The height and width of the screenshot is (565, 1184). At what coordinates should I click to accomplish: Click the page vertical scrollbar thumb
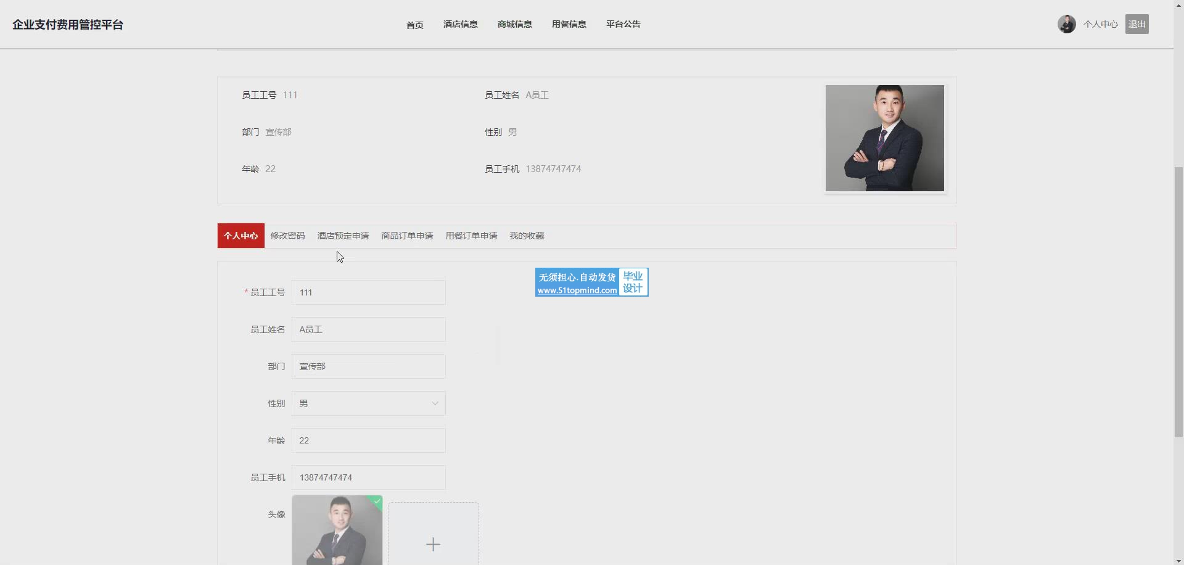1178,302
